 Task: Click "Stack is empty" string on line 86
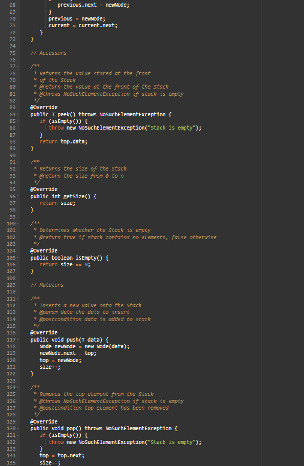171,128
